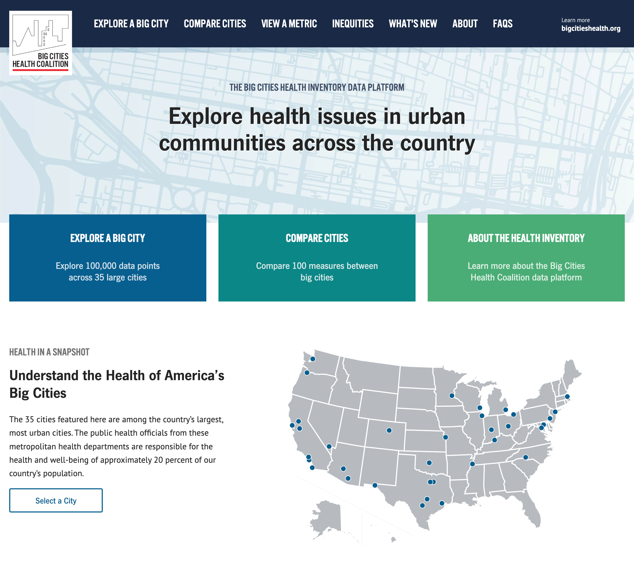Click the city dot in the Northeast region

(x=568, y=396)
